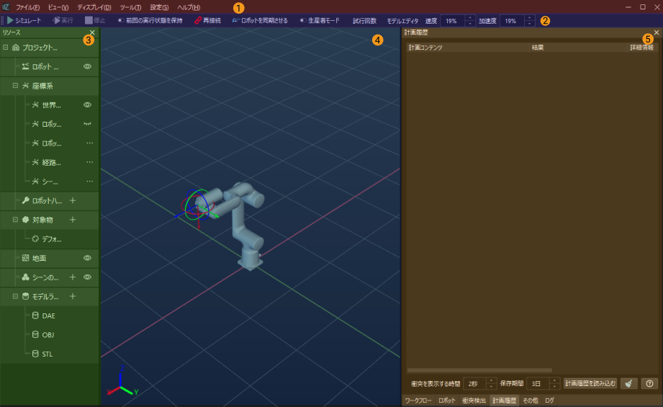Show the ロボッ... frame with closed-eye icon
This screenshot has width=663, height=407.
tap(88, 124)
